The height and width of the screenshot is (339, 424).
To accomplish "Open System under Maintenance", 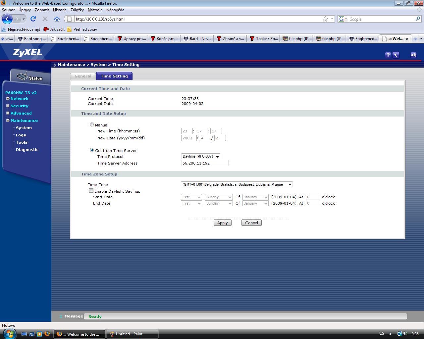I will 24,128.
